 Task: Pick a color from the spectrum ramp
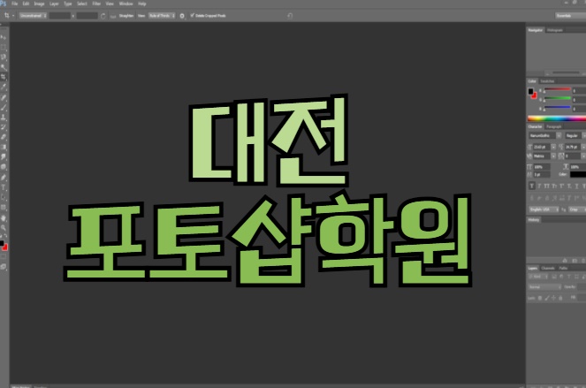557,118
